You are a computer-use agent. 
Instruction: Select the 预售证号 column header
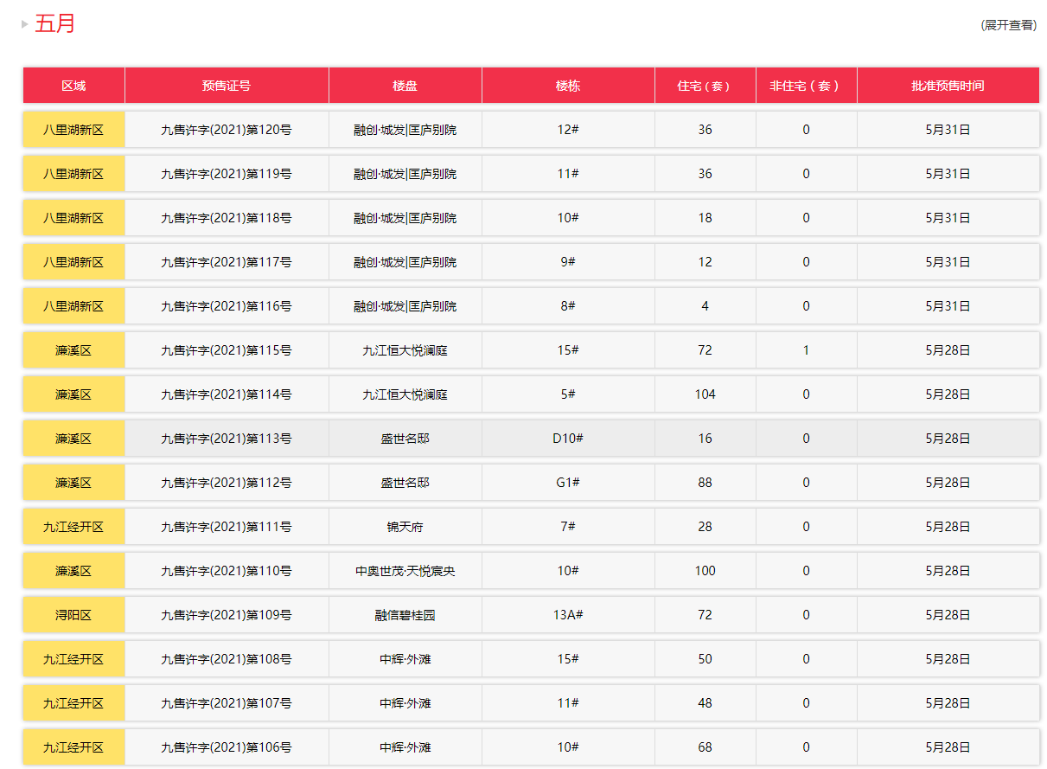pyautogui.click(x=227, y=86)
